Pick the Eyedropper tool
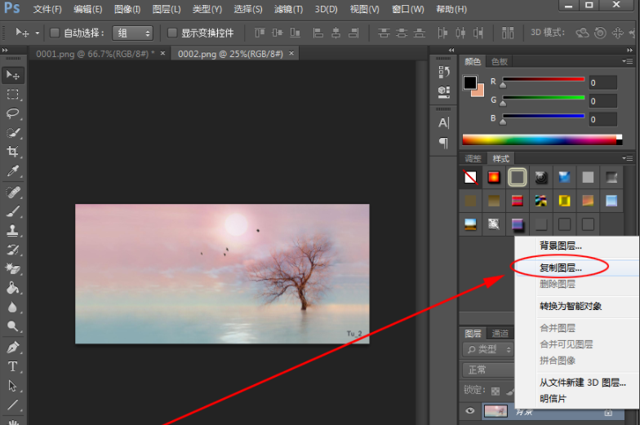Viewport: 640px width, 425px height. click(x=13, y=171)
